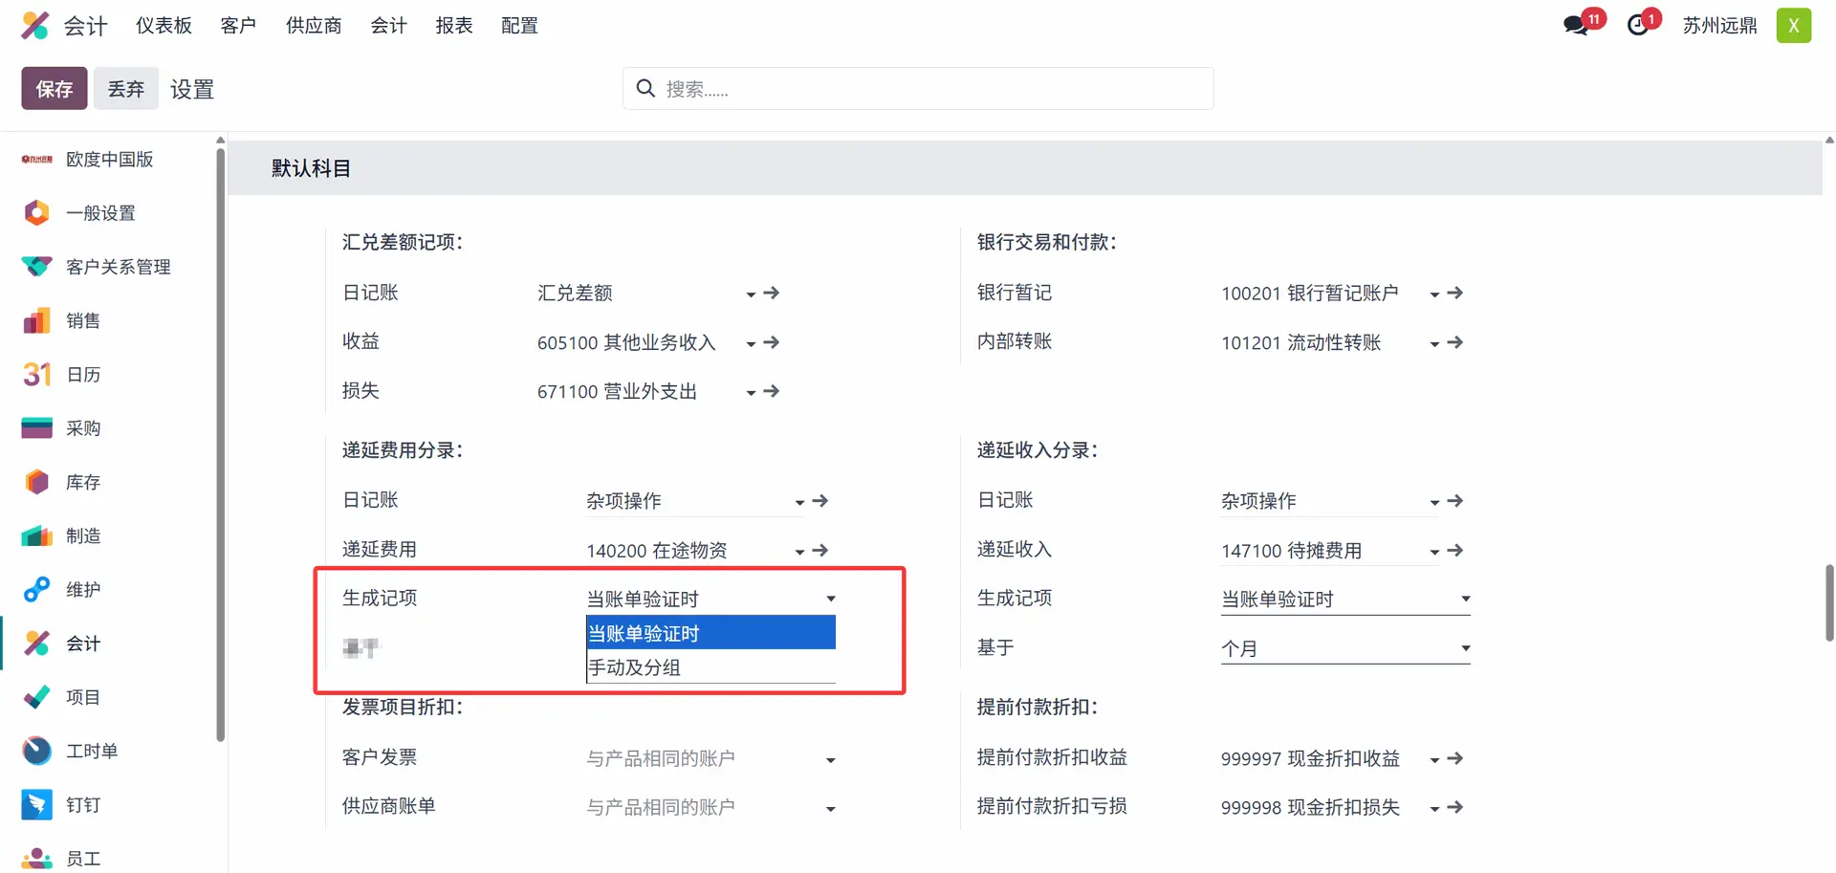Click the 丢弃 button
1836x873 pixels.
126,89
